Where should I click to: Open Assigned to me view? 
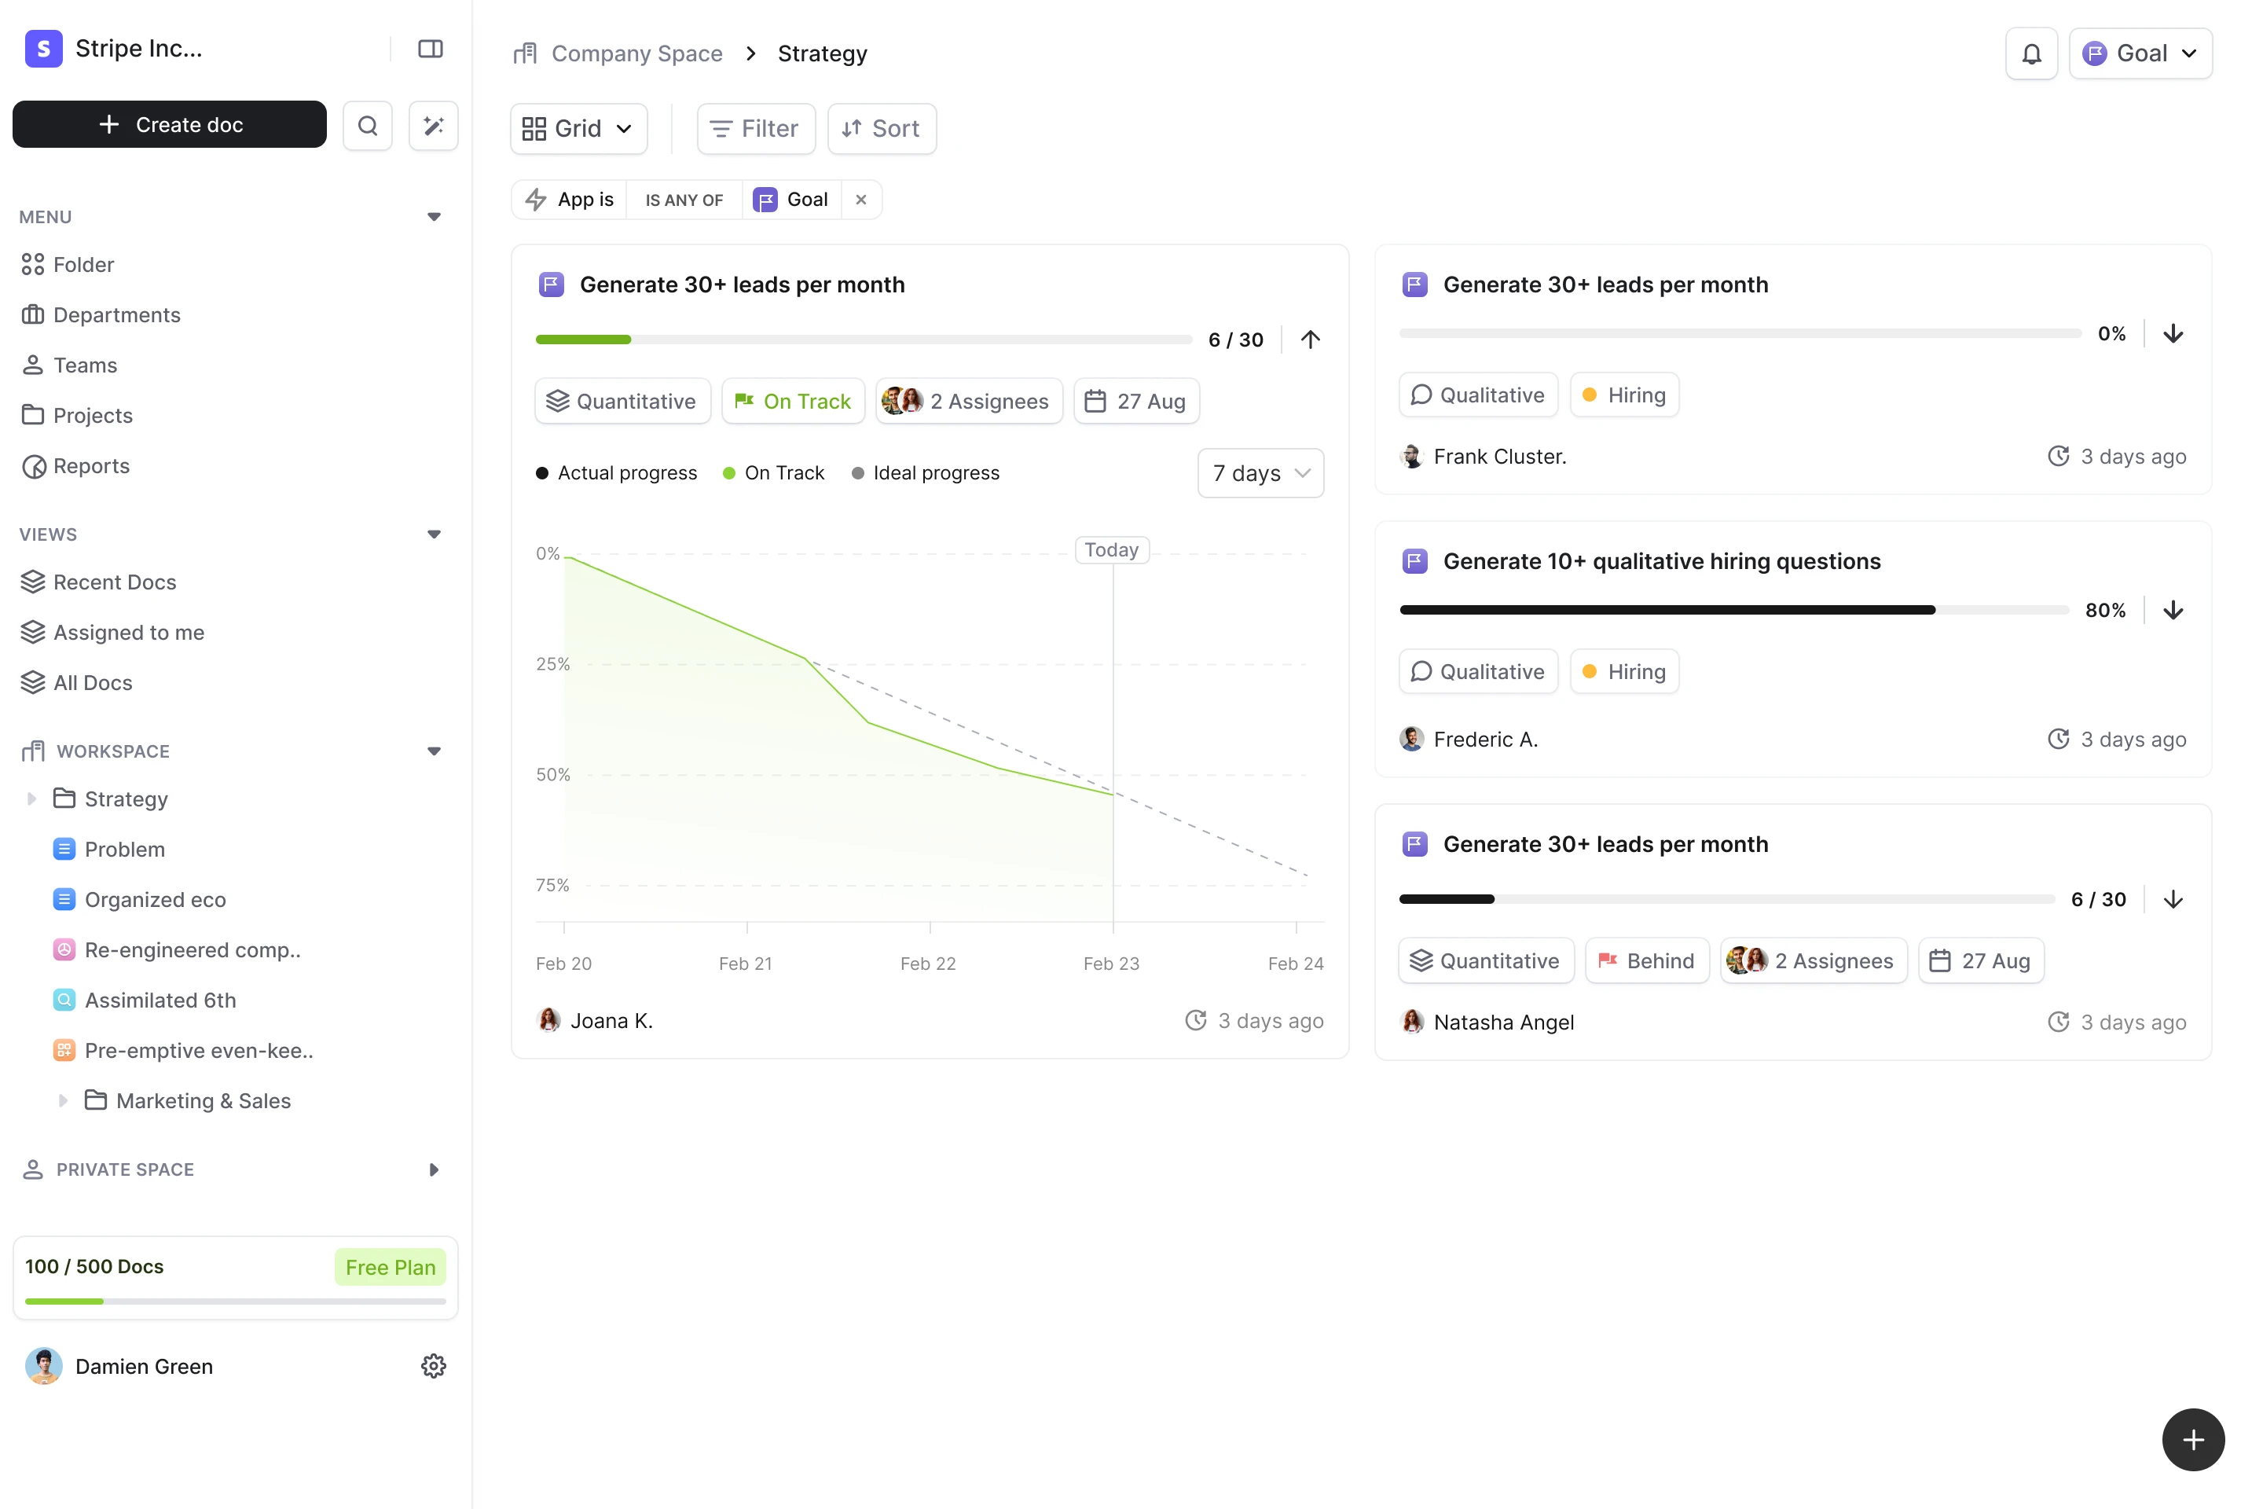click(128, 632)
